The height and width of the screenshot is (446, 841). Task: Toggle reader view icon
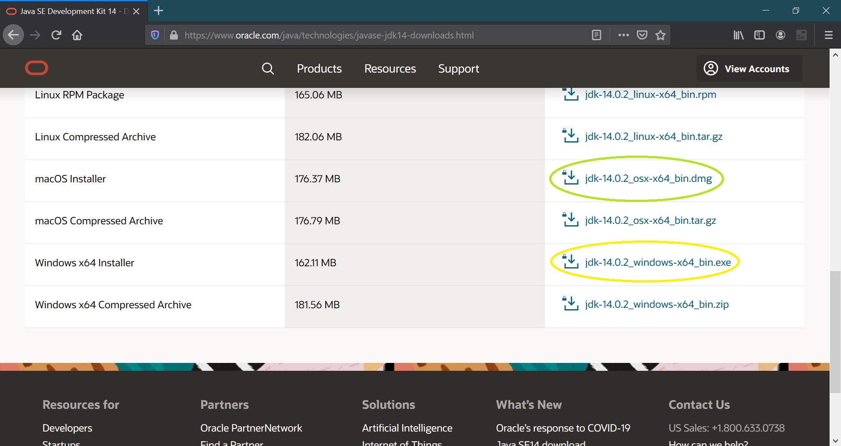(x=597, y=35)
